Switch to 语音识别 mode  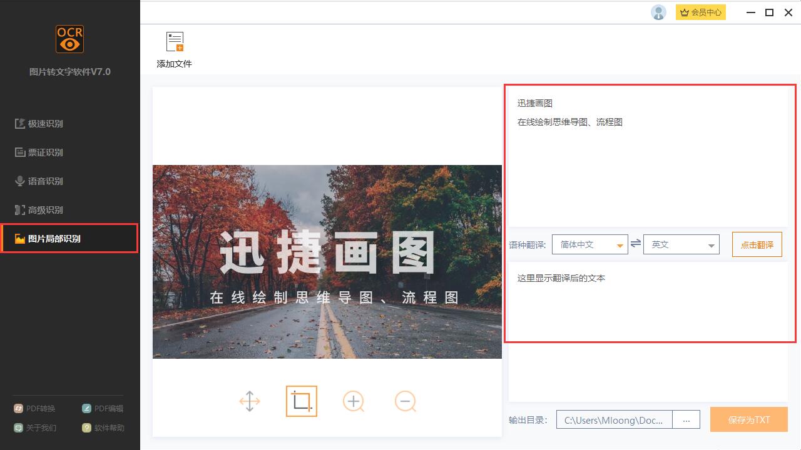[x=39, y=181]
